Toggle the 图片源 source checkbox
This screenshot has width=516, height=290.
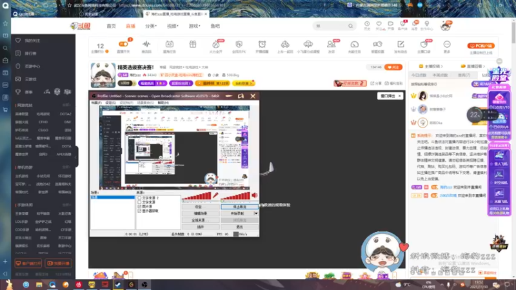[139, 206]
